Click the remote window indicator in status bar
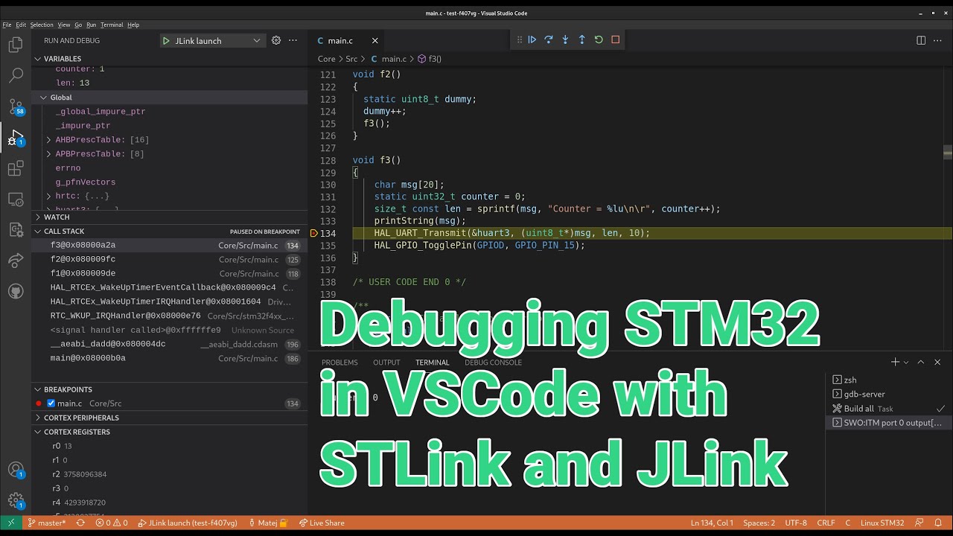The width and height of the screenshot is (953, 536). pyautogui.click(x=10, y=523)
